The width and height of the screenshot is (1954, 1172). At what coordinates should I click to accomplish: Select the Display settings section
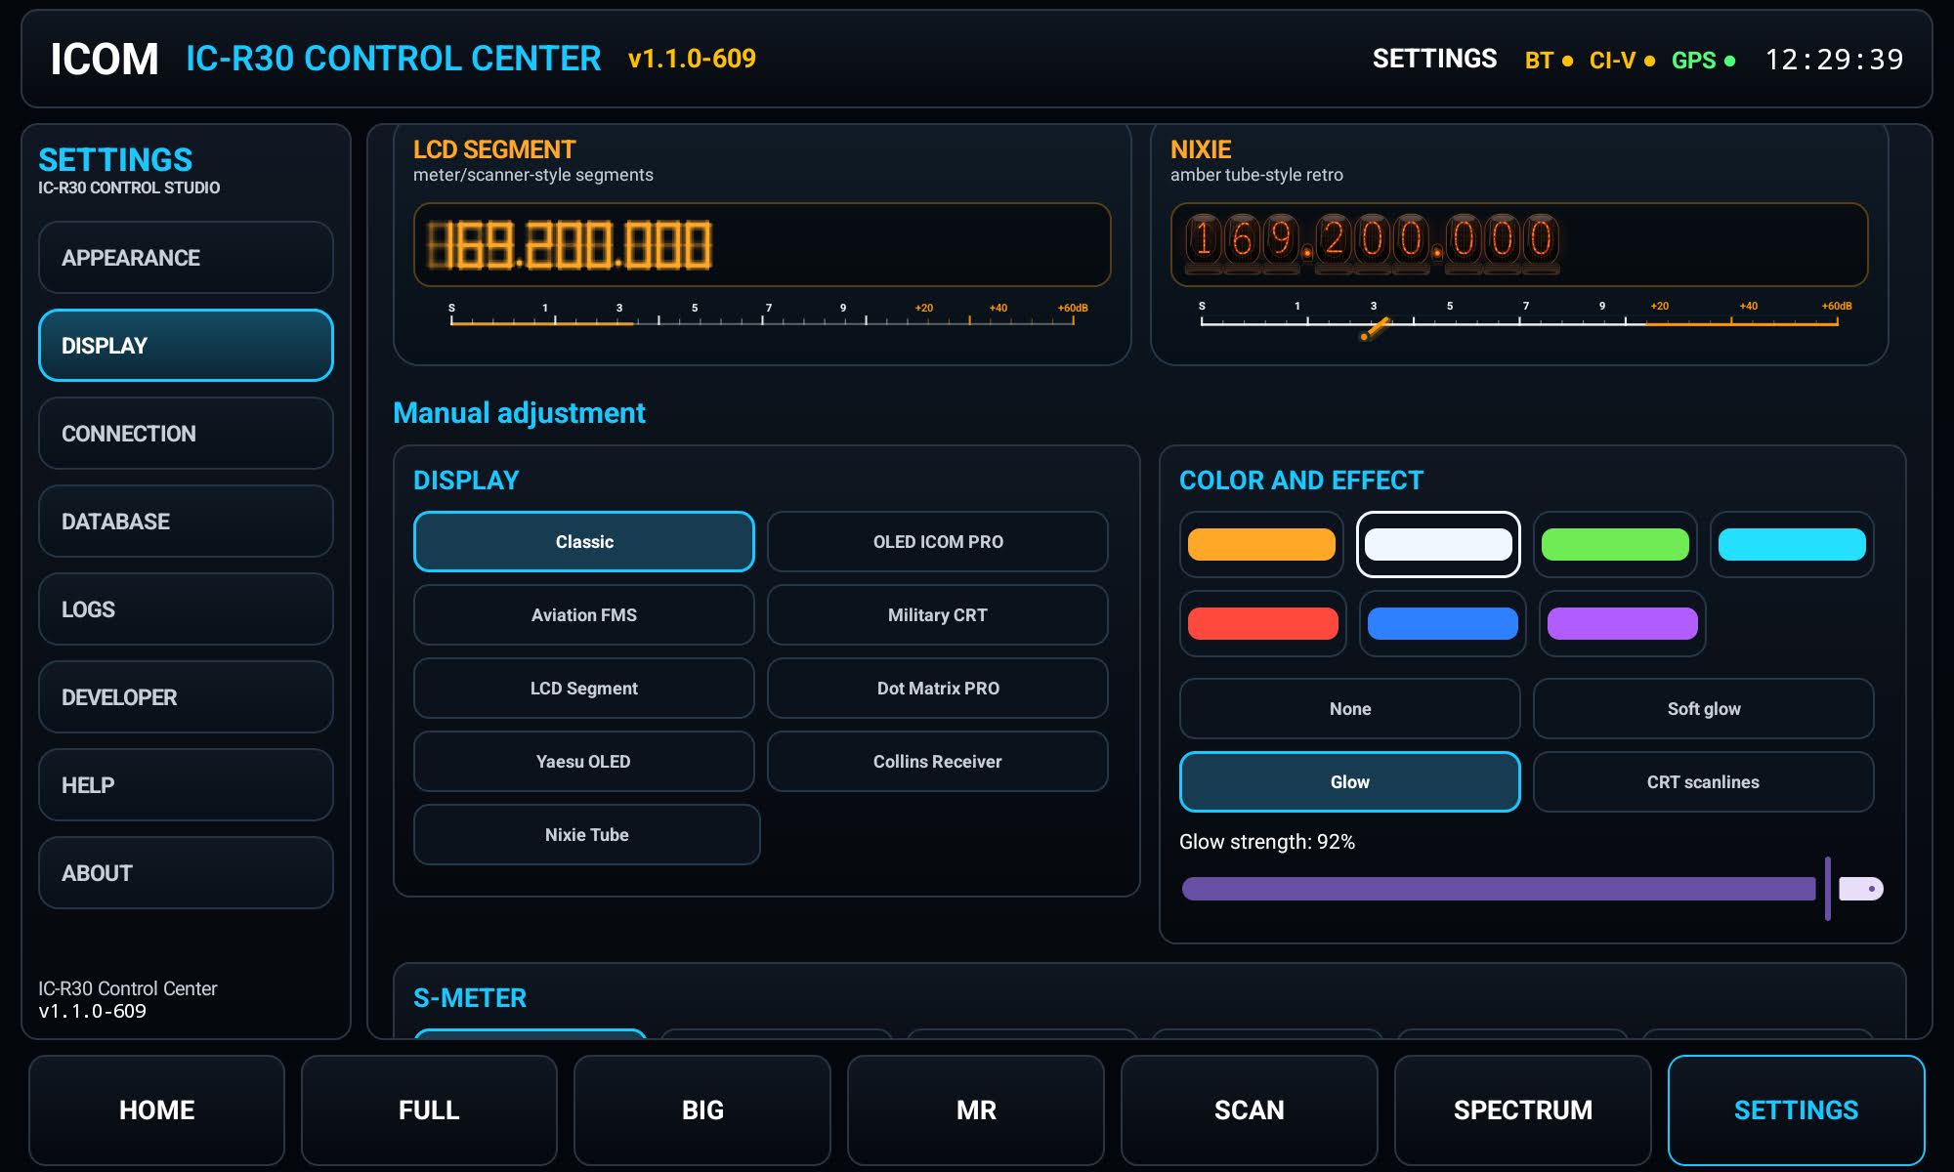(x=186, y=346)
